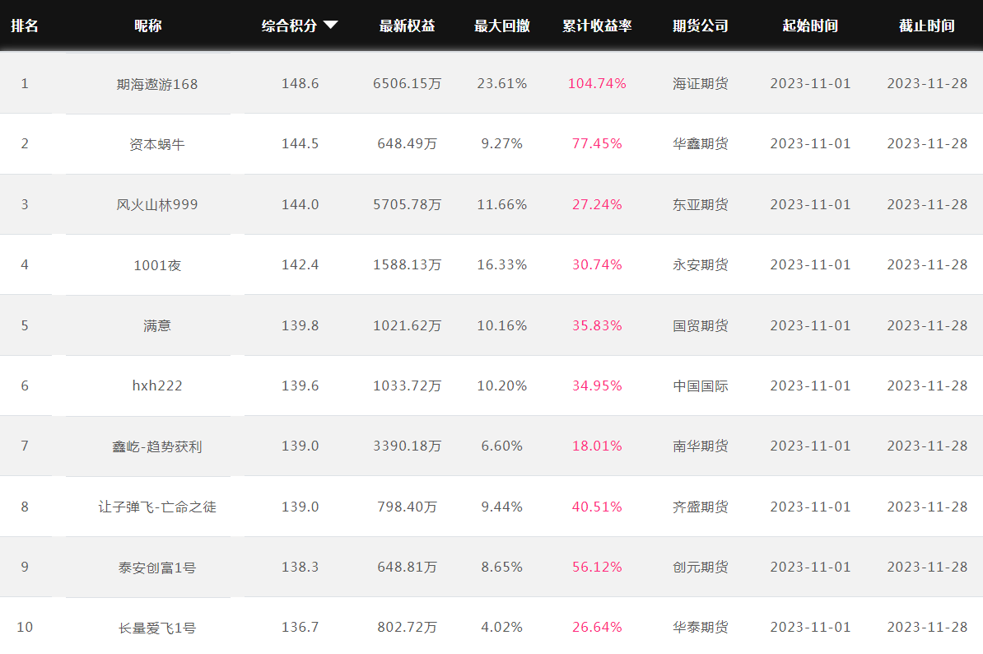The image size is (983, 654).
Task: Click futures company 永安期货
Action: click(x=701, y=264)
